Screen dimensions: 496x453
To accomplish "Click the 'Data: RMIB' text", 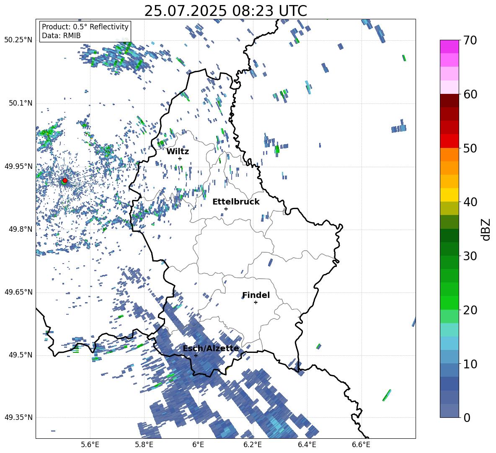I will 61,36.
